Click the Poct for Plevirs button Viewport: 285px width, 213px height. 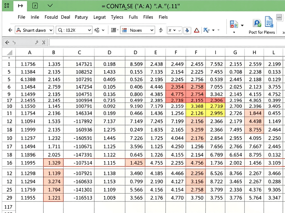[262, 32]
